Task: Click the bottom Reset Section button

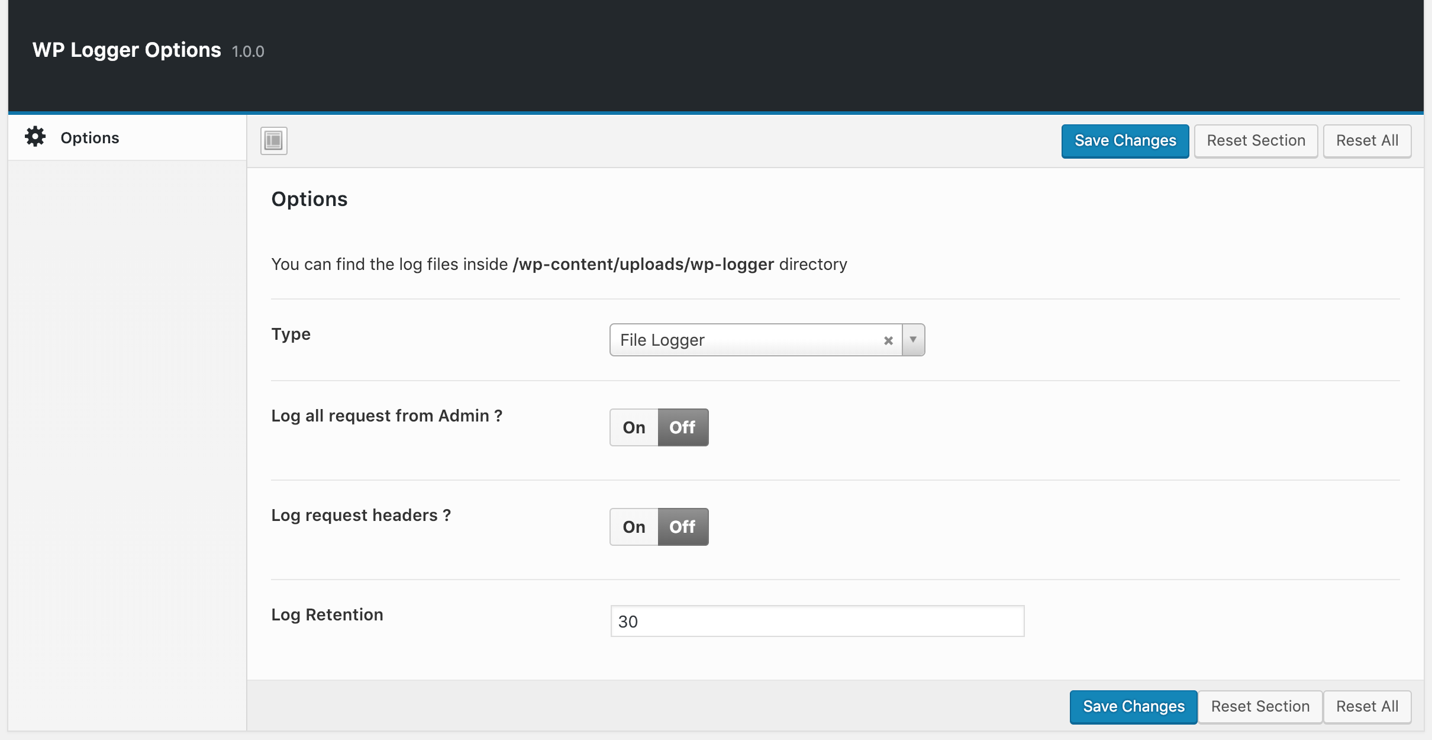Action: (1260, 707)
